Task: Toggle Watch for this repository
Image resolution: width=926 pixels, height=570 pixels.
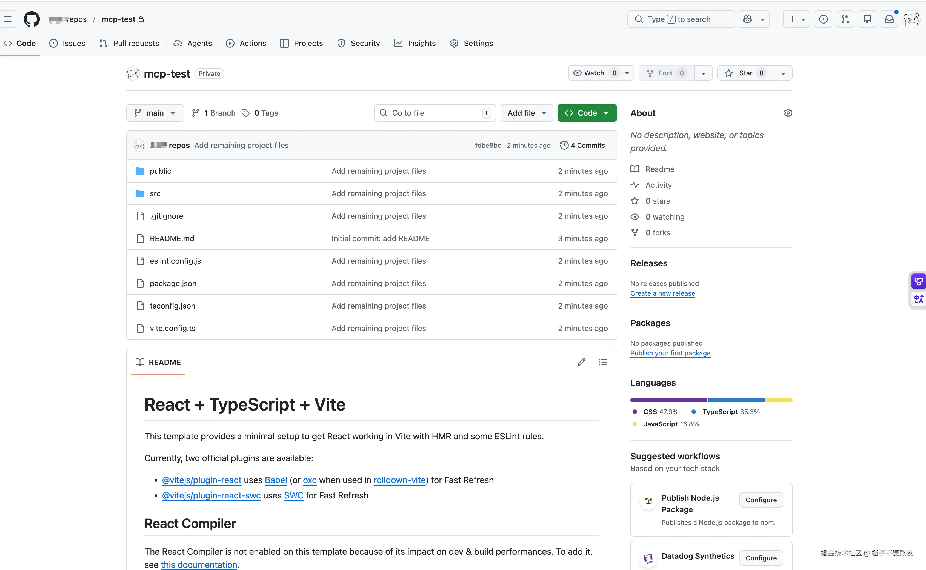Action: tap(594, 73)
